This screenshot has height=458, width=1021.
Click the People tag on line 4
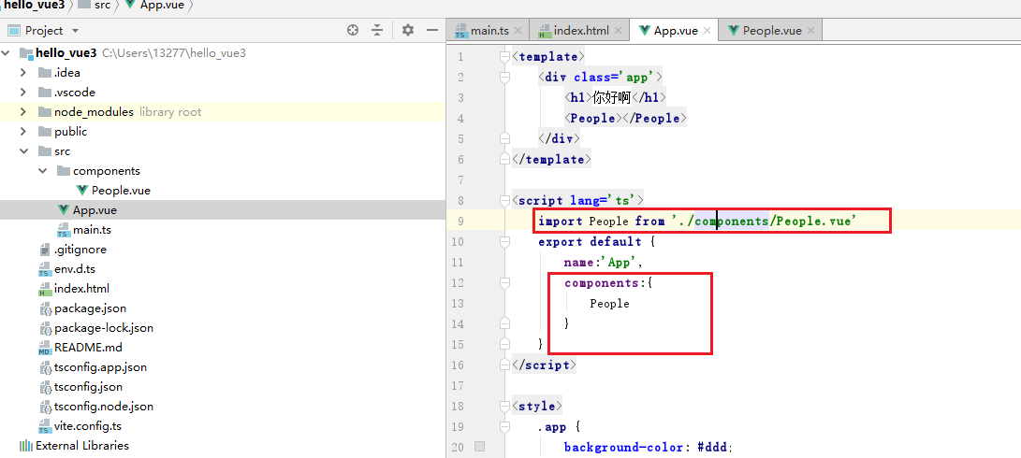(624, 119)
